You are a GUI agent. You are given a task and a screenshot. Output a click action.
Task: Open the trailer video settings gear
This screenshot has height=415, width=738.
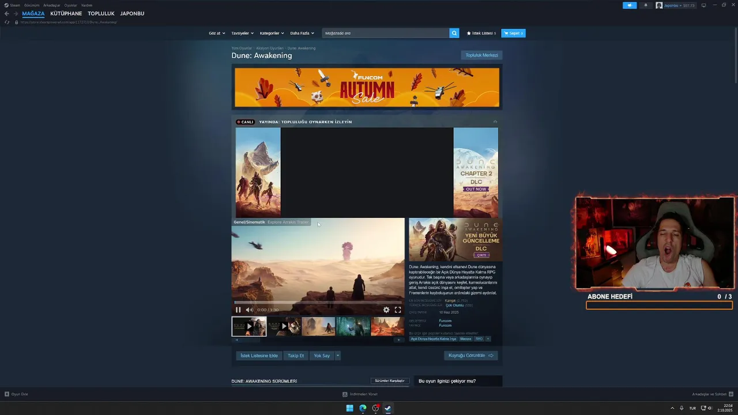coord(386,310)
